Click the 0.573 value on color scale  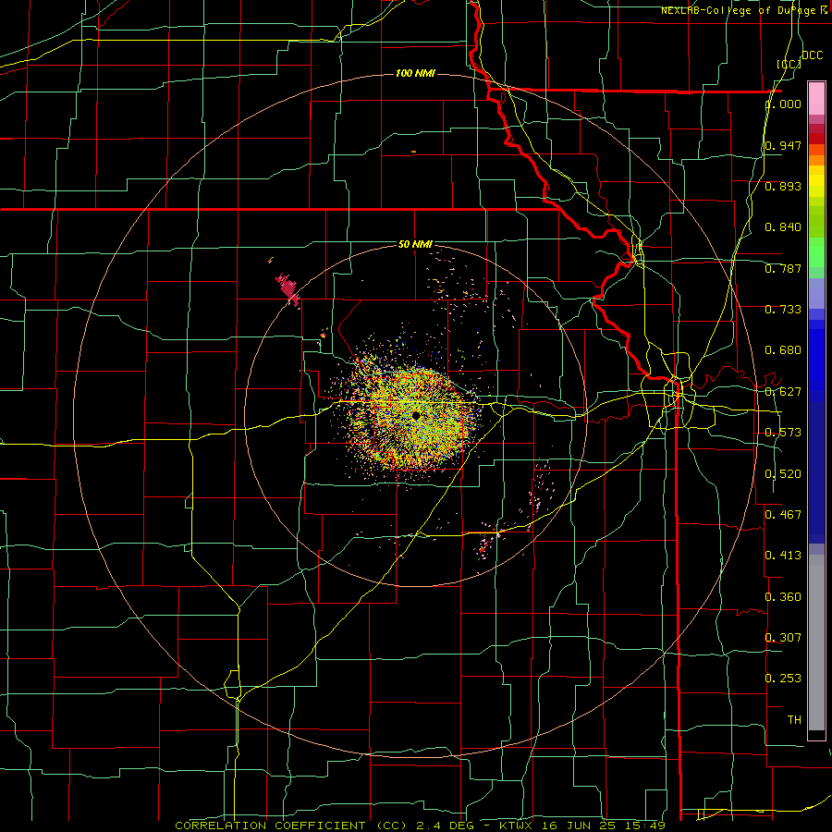coord(784,433)
